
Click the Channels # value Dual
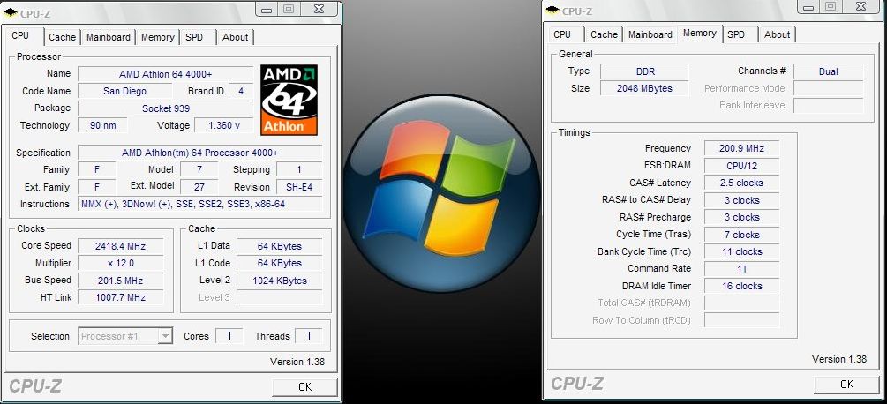click(828, 71)
